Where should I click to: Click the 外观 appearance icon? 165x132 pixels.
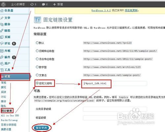click(x=2, y=51)
